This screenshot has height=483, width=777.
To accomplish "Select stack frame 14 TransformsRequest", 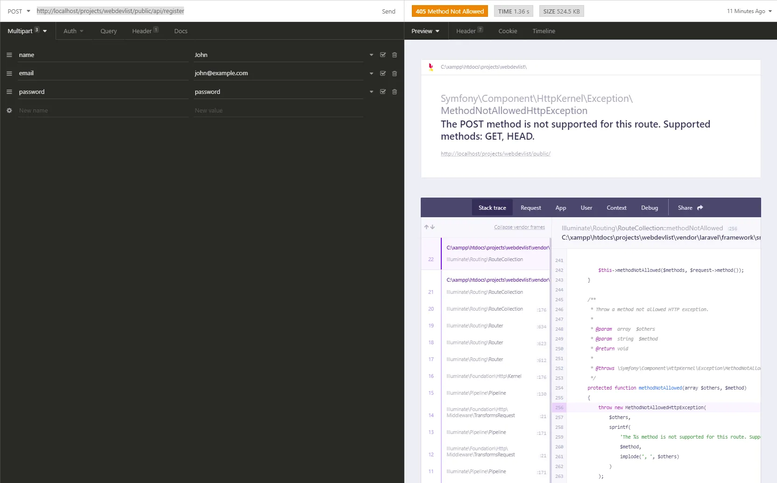I will [486, 412].
